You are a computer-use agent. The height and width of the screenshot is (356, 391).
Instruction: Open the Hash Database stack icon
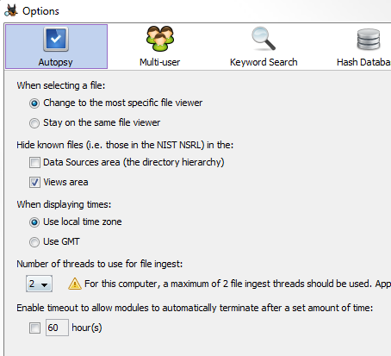(x=369, y=40)
